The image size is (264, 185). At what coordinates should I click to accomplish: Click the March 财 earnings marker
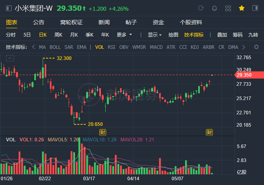[102, 132]
